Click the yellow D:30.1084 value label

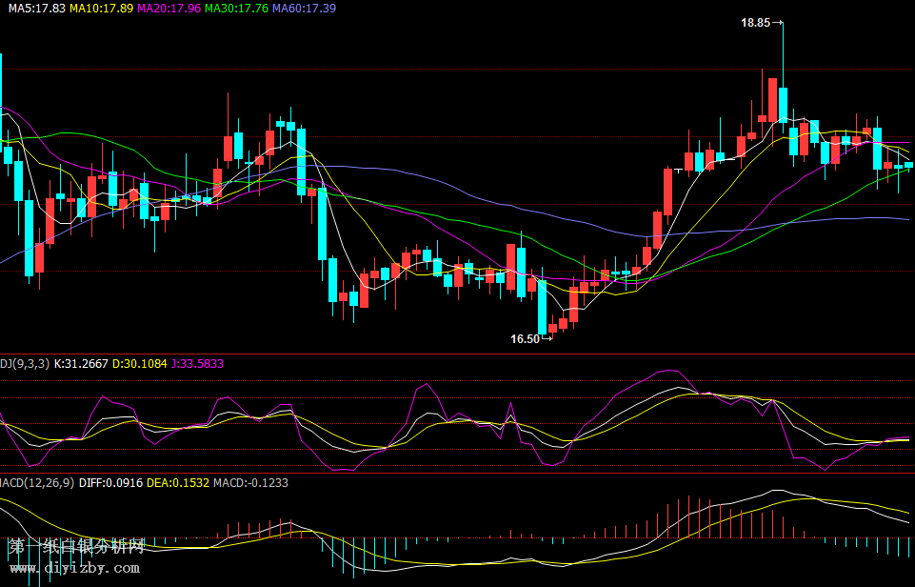pyautogui.click(x=140, y=363)
